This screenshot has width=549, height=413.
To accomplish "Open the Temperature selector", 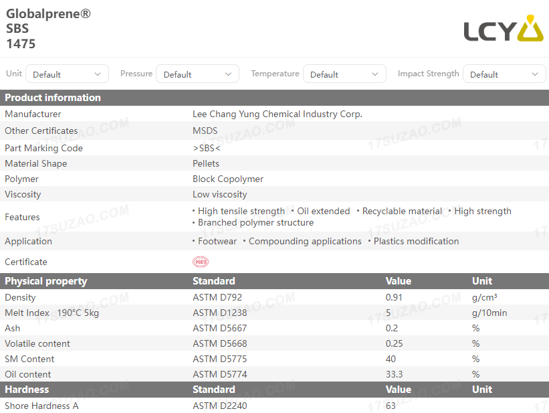I will (x=344, y=74).
